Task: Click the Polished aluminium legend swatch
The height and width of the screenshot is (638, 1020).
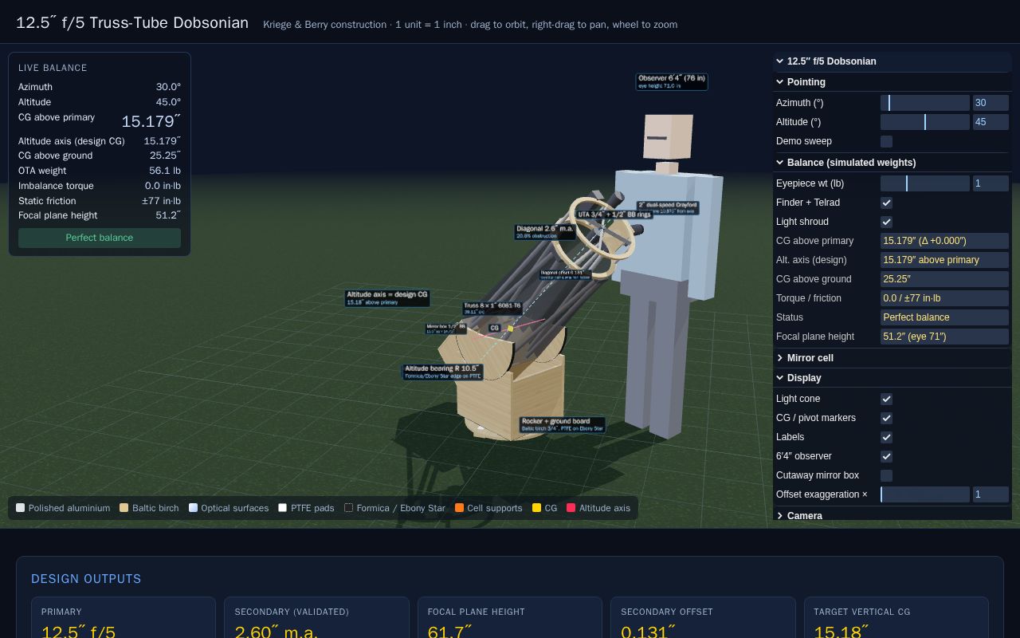Action: pos(21,508)
